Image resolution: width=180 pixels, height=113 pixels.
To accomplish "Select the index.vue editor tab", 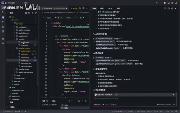I will 54,8.
